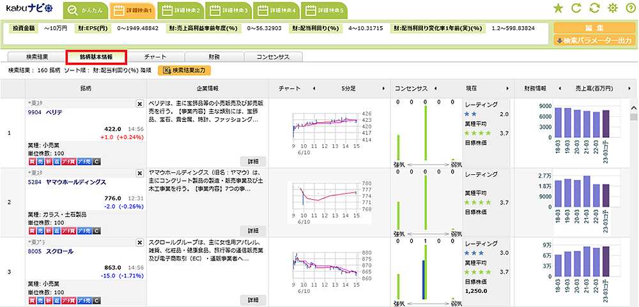Viewport: 639px width, 307px height.
Task: Click the single-arrow reload icon in the header
Action: pos(576,8)
